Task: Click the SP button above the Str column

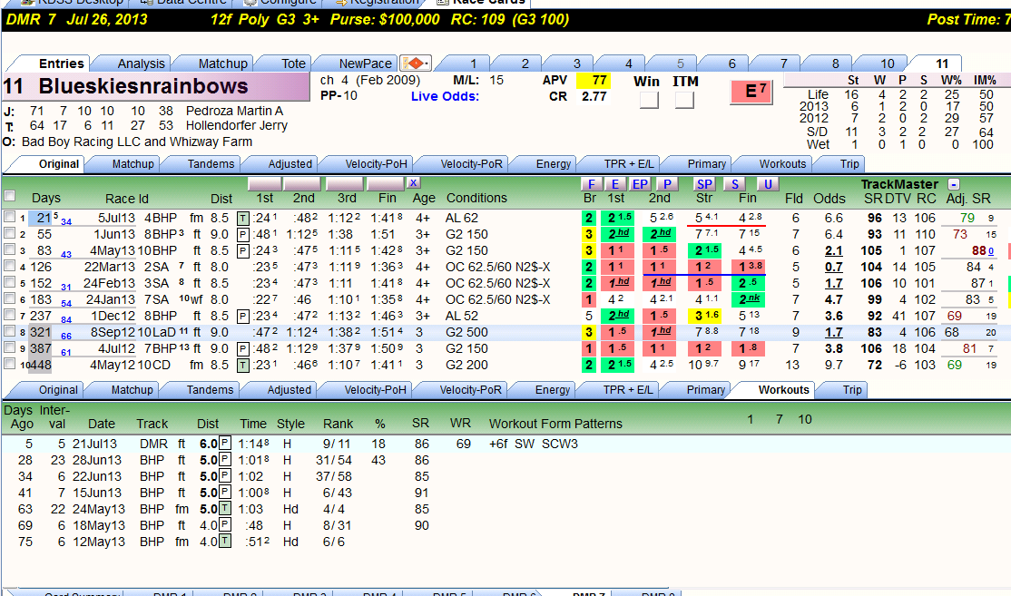Action: pos(705,184)
